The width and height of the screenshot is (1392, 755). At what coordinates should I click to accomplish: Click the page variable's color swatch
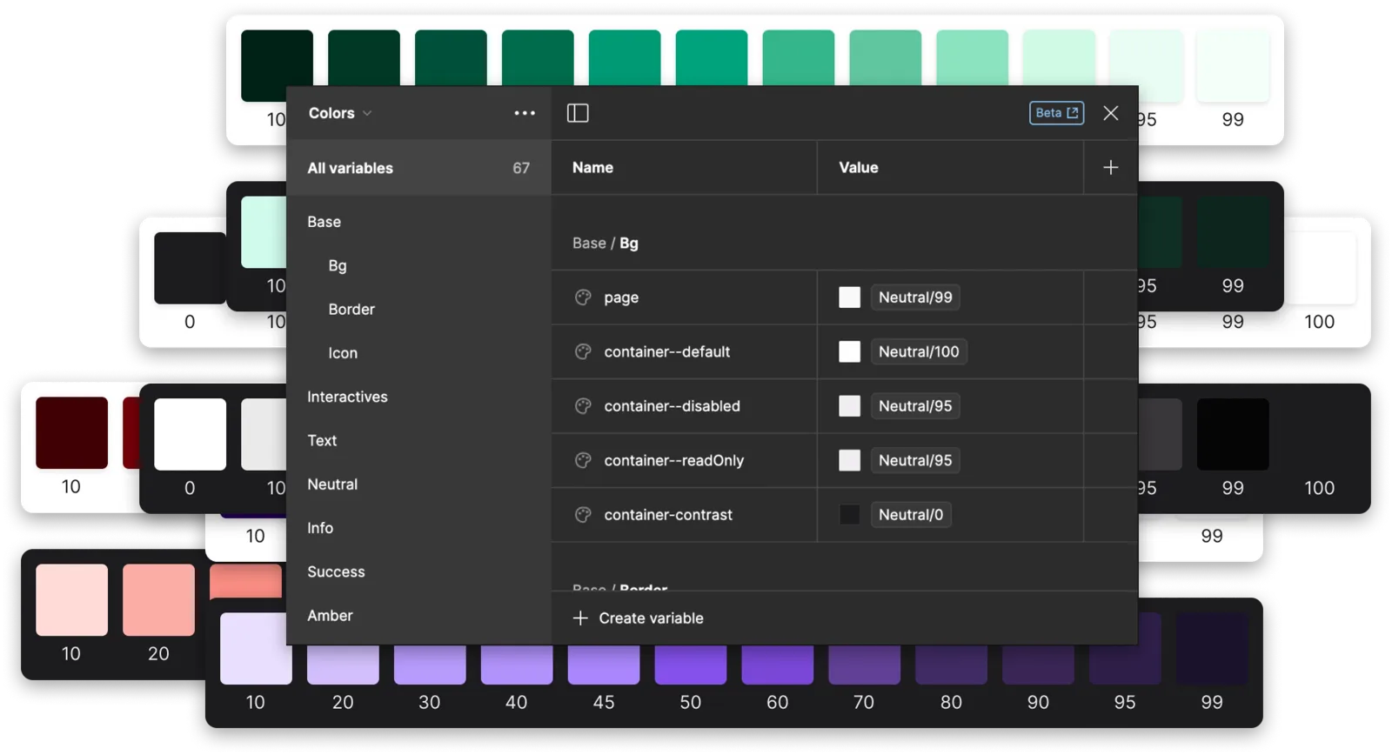pos(849,297)
